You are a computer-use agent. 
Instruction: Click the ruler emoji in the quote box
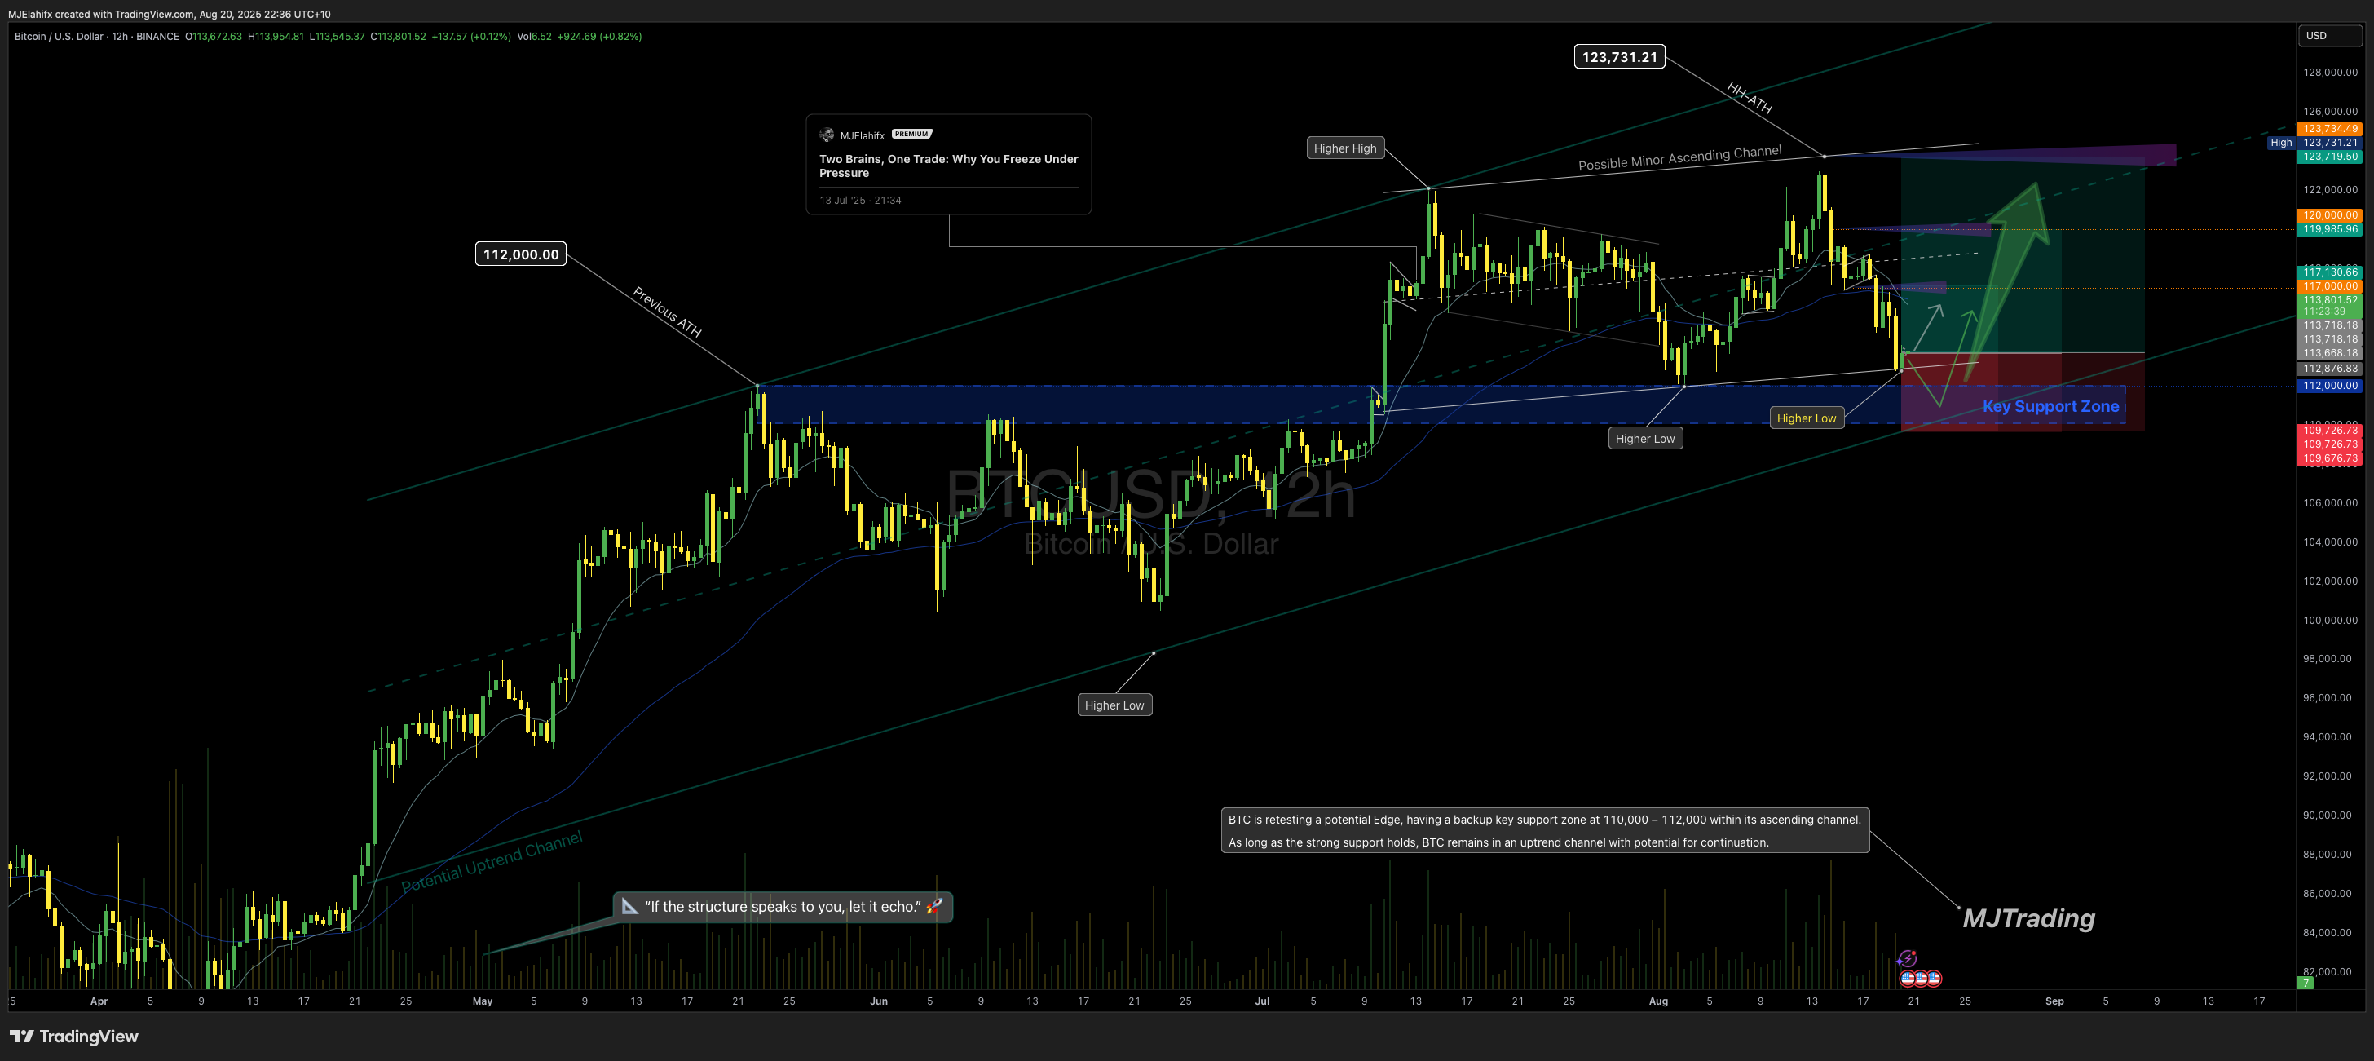(630, 906)
